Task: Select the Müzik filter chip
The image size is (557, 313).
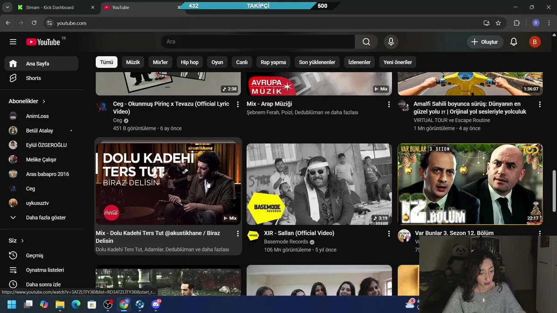Action: (x=133, y=62)
